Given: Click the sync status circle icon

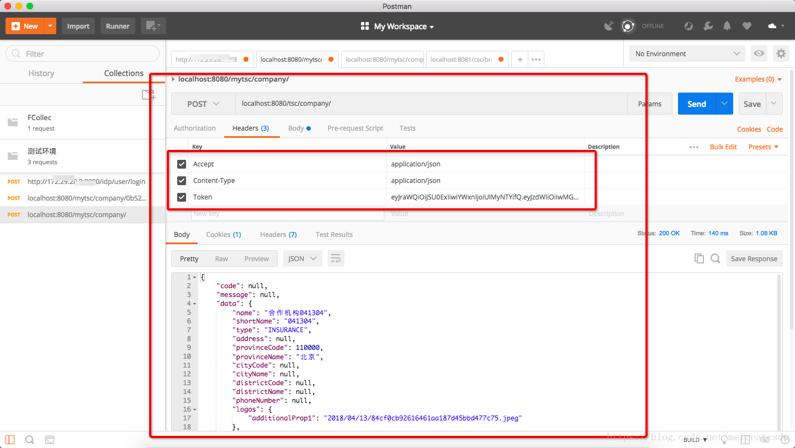Looking at the screenshot, I should (628, 26).
